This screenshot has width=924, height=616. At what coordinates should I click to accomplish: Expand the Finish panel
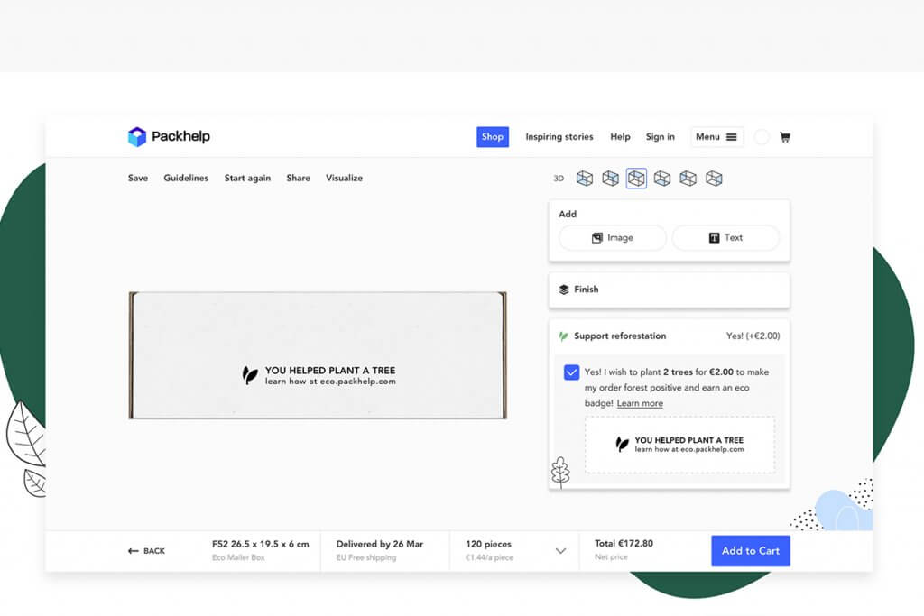pos(669,290)
